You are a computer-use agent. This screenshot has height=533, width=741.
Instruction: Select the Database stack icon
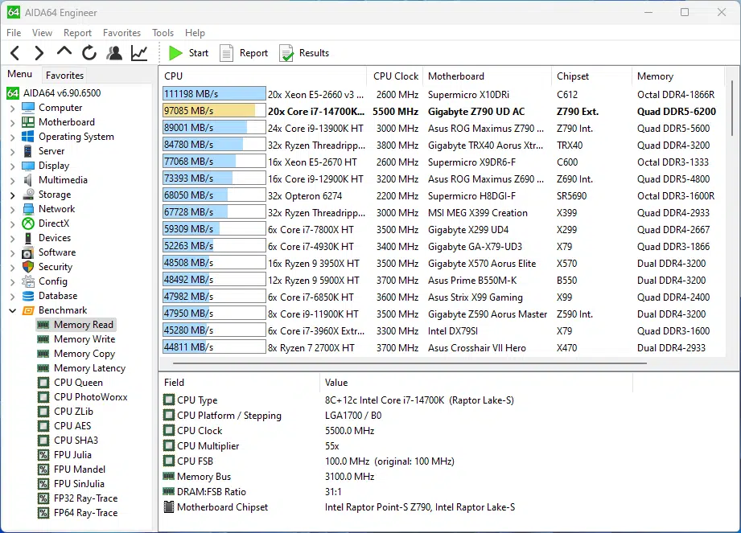click(28, 296)
